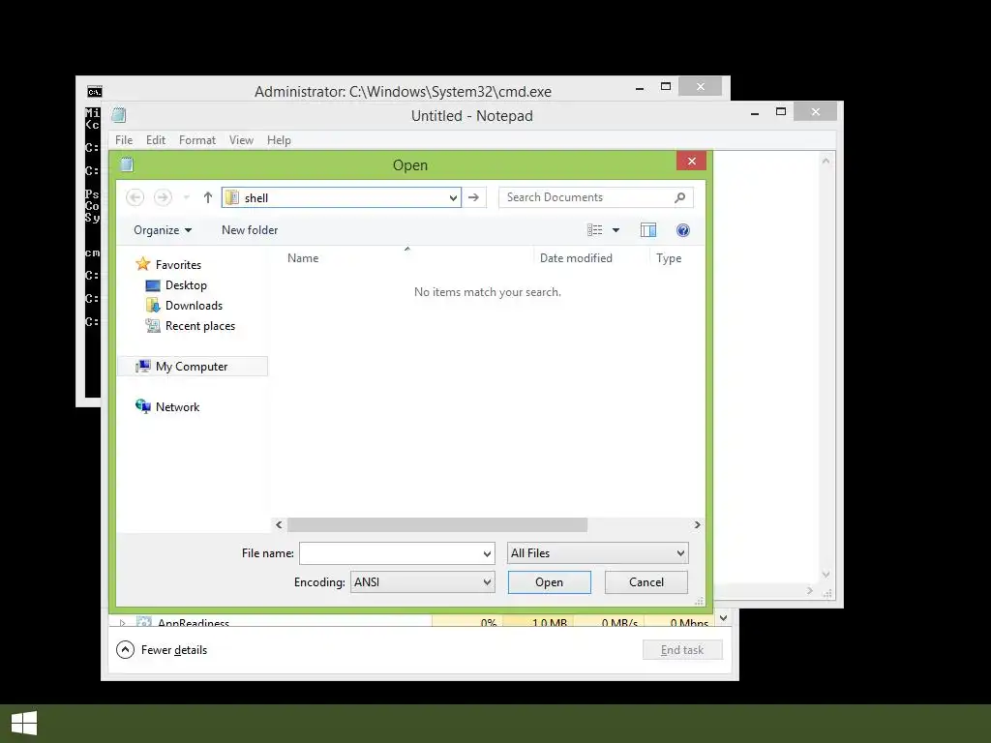Open recent locations dropdown arrow
Viewport: 991px width, 743px height.
187,197
